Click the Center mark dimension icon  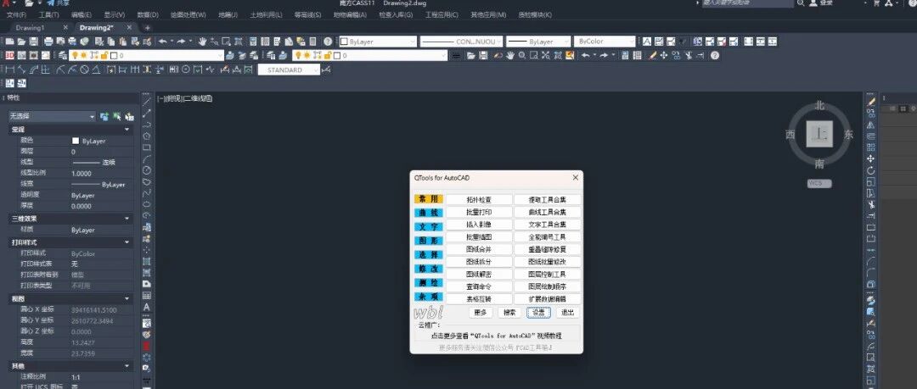click(186, 69)
